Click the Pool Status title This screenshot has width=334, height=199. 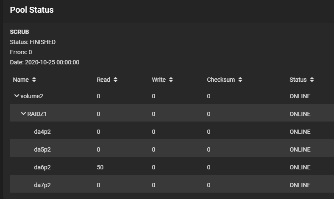(32, 10)
